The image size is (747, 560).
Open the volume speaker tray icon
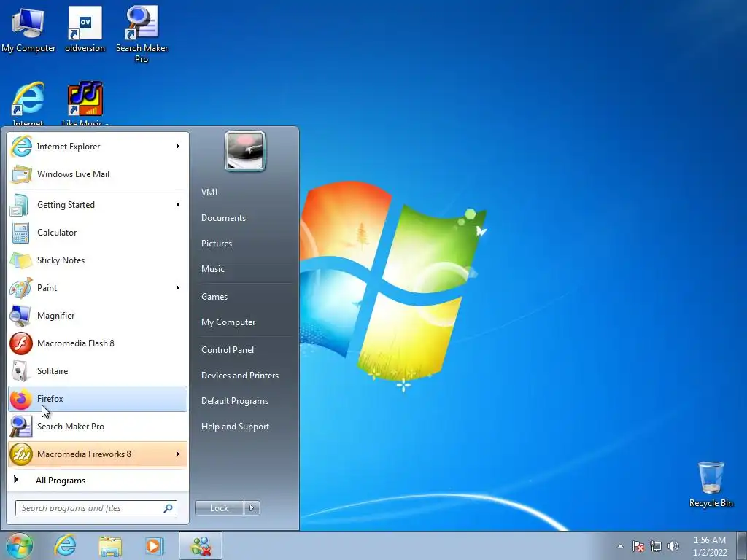click(673, 546)
